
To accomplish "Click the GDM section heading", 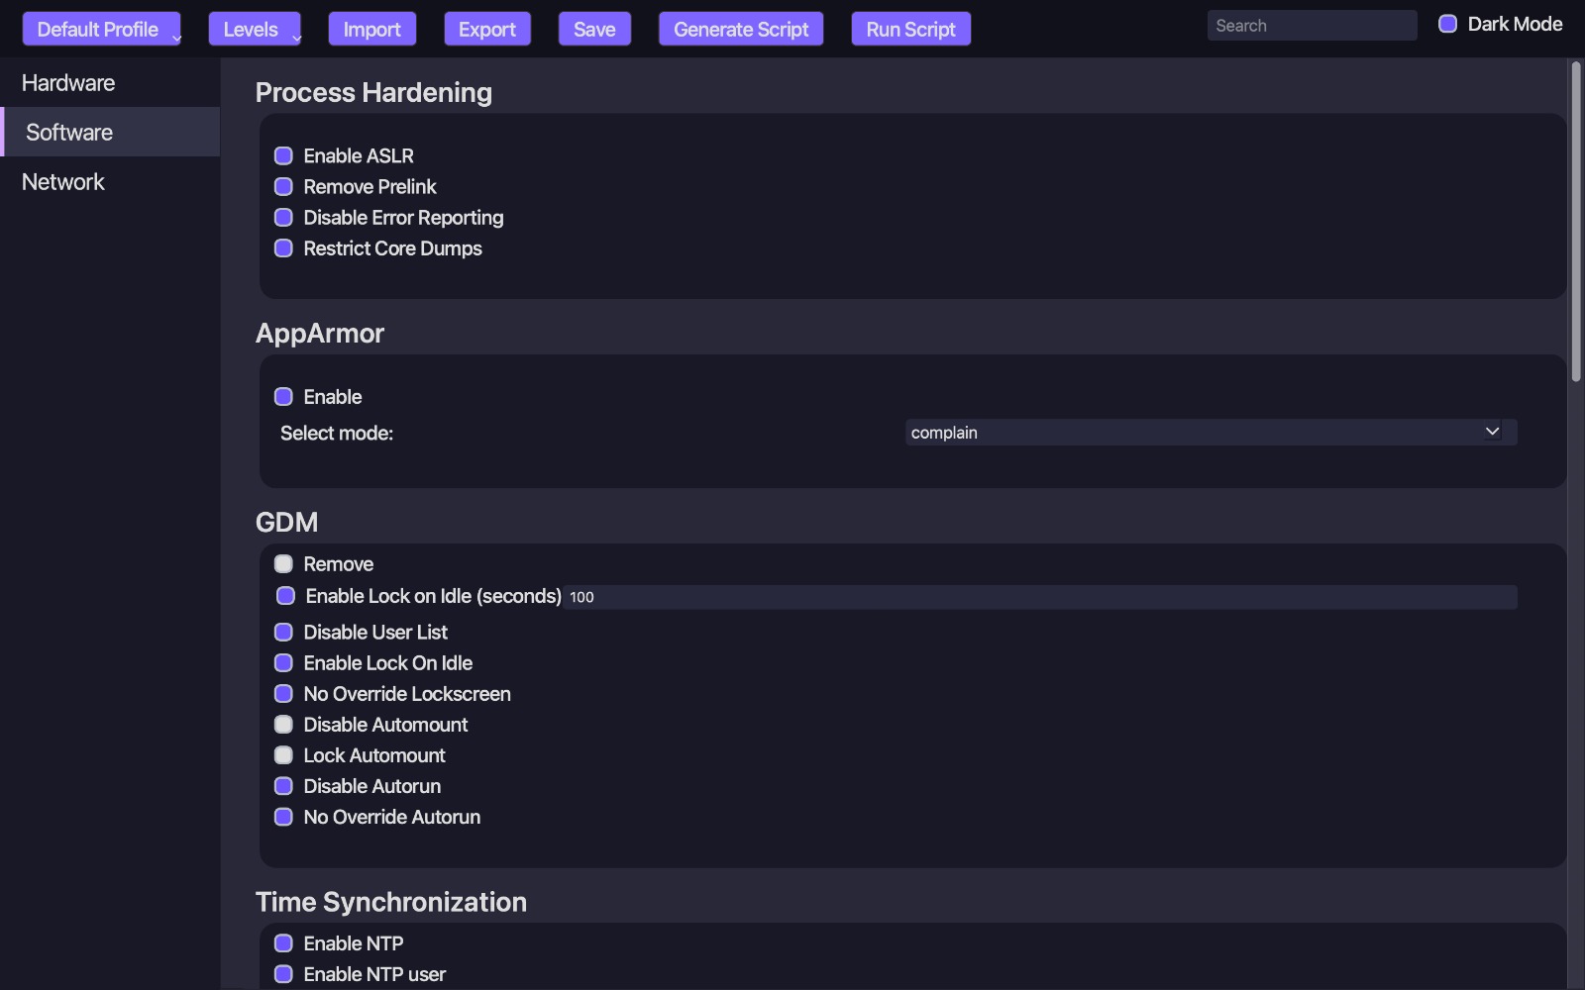I will (x=287, y=522).
